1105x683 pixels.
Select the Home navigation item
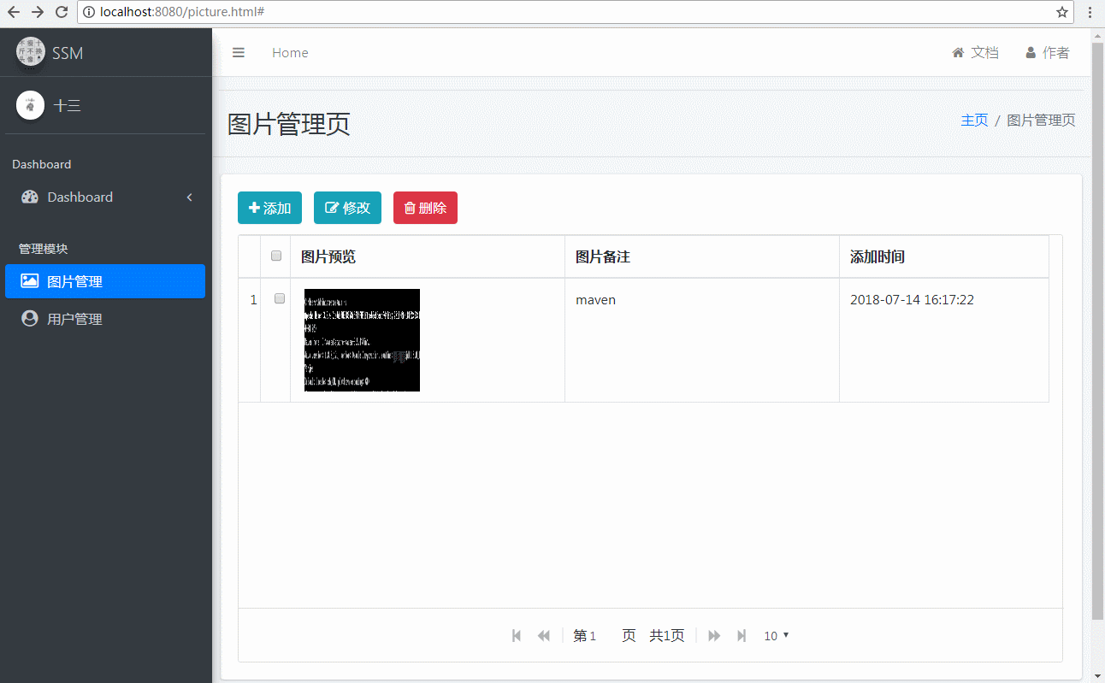[290, 52]
